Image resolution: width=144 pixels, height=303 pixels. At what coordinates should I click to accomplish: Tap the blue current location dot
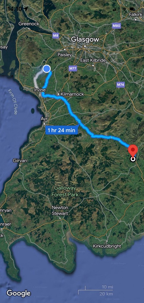(x=47, y=69)
